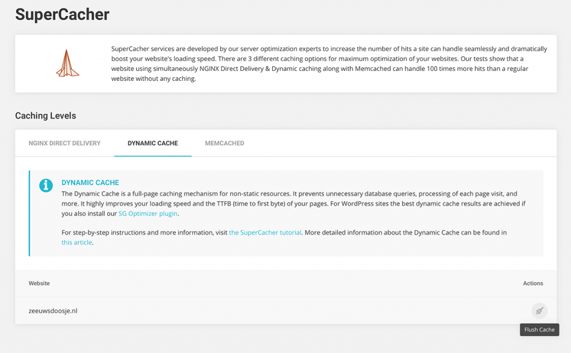Click the Caching Levels section heading
571x353 pixels.
tap(46, 116)
